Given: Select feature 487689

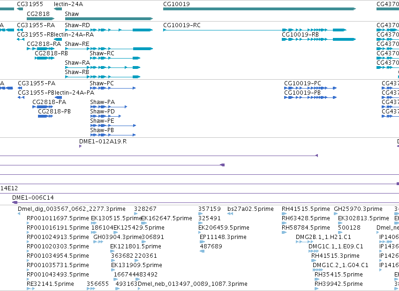Looking at the screenshot, I should coord(202,251).
